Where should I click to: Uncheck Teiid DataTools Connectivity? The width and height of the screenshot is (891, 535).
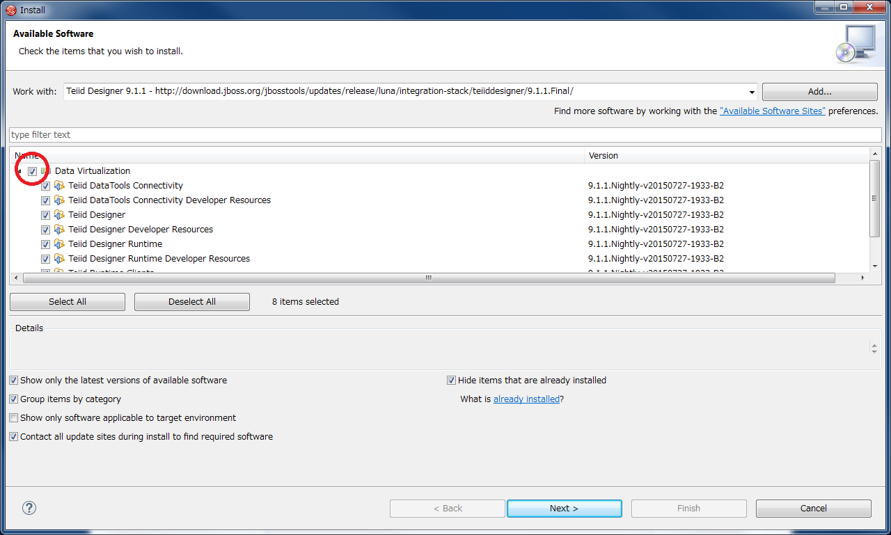click(x=46, y=186)
